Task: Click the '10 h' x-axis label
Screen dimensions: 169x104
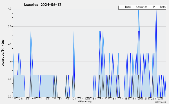Action: tap(74, 98)
